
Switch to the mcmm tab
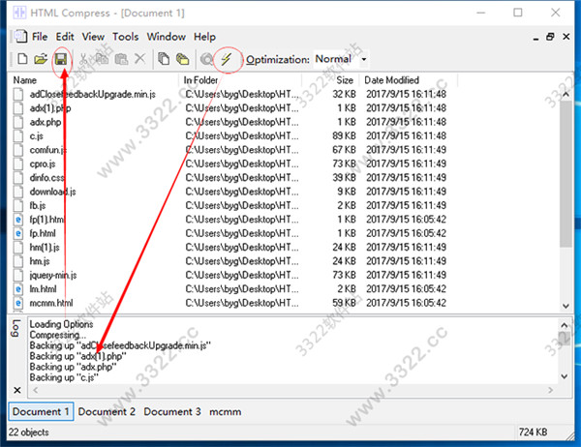coord(226,412)
